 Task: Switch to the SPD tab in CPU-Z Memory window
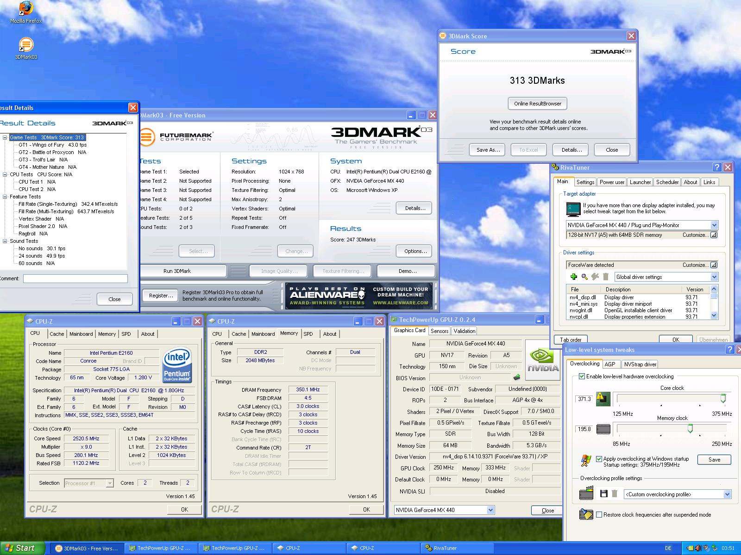pos(308,334)
